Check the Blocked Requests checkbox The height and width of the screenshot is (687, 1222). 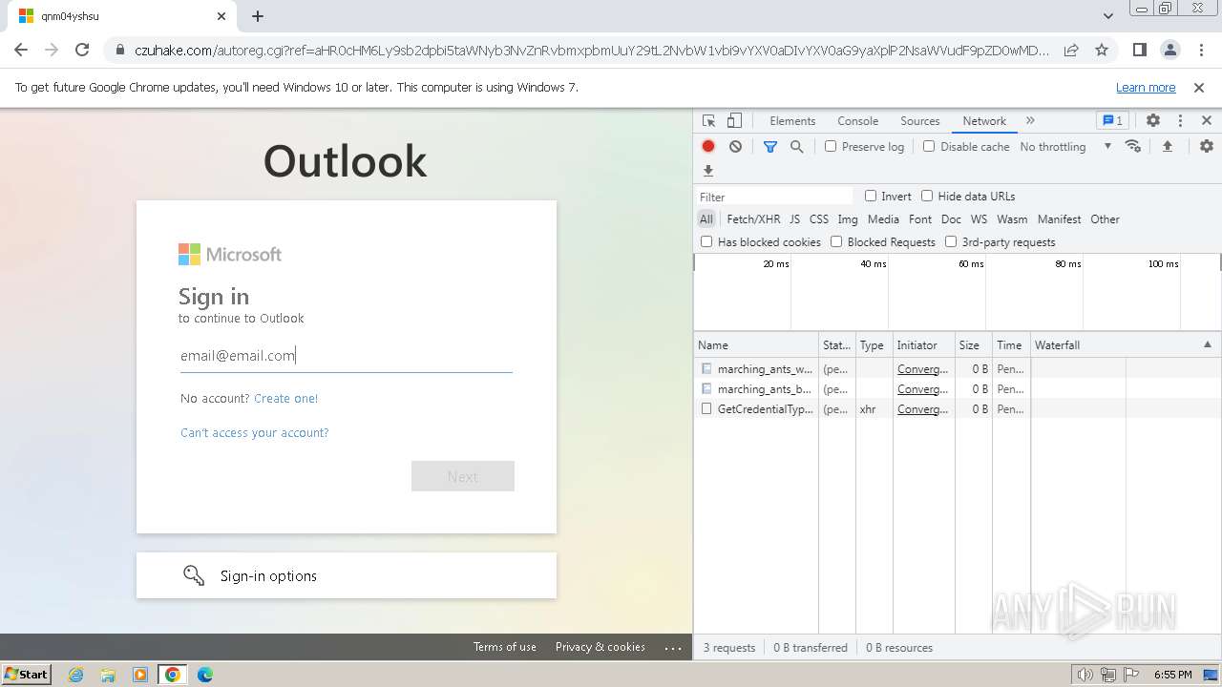pos(836,241)
